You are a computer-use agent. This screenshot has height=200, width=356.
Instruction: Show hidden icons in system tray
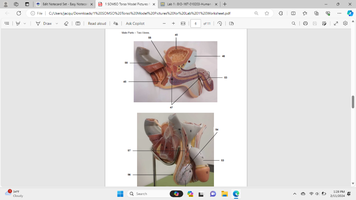[x=294, y=194]
